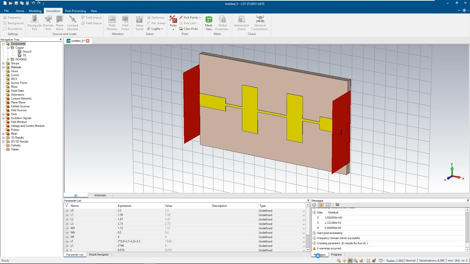Insert a Lumped Element
Screen dimensions: 470x264
(72, 23)
